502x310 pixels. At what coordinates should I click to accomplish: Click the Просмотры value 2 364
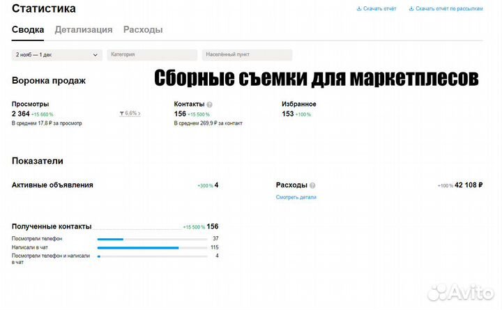point(21,114)
